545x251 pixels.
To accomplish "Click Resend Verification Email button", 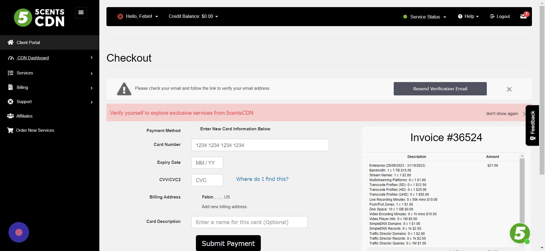I will click(x=440, y=89).
